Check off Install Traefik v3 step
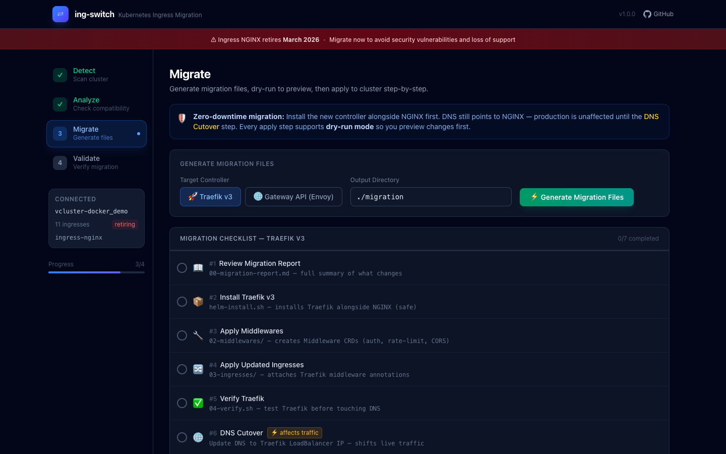726x454 pixels. (182, 302)
